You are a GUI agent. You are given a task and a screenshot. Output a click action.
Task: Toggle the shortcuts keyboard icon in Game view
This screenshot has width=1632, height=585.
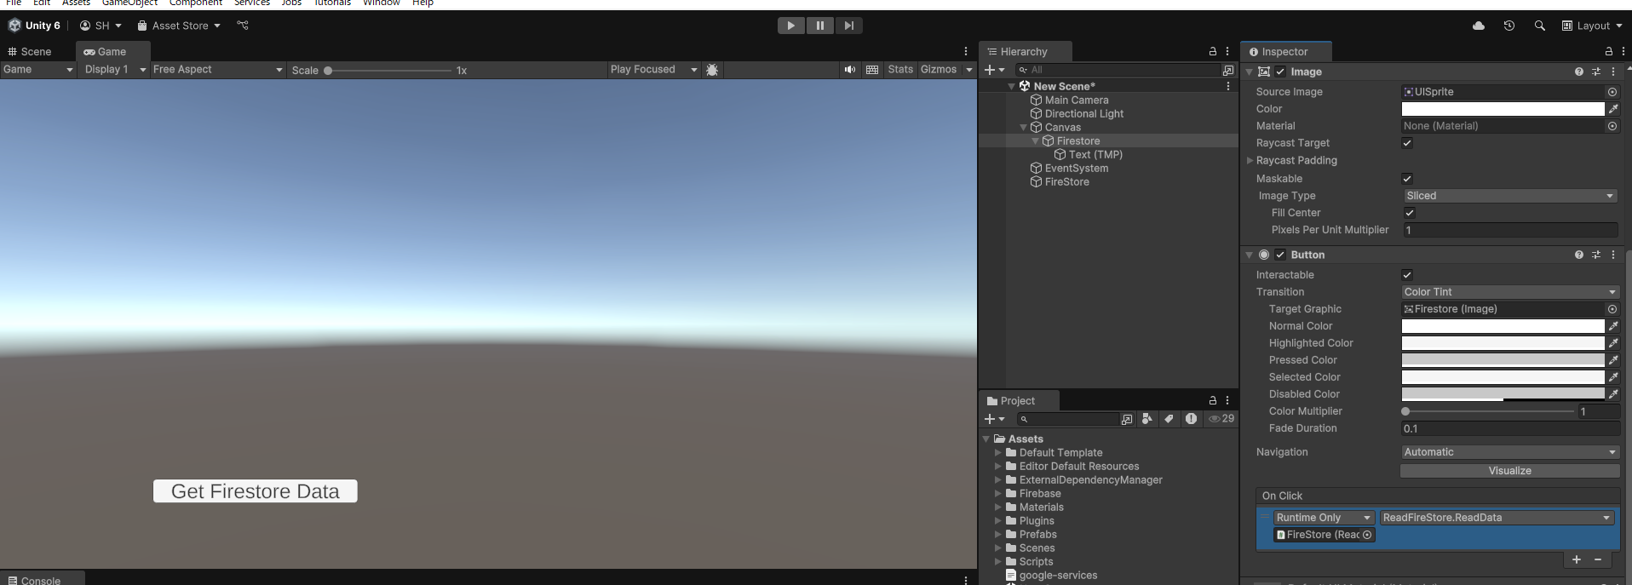click(x=872, y=70)
